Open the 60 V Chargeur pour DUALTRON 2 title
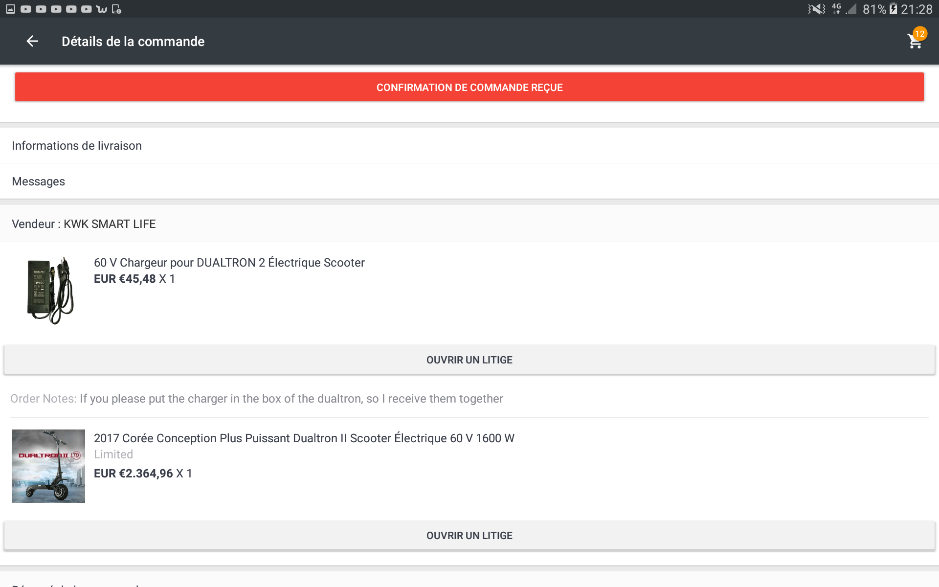939x587 pixels. [x=229, y=263]
